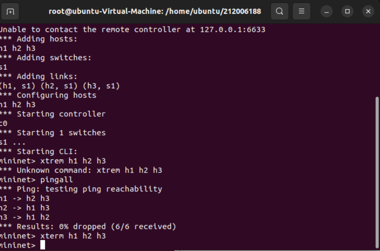The image size is (380, 251).
Task: Click the 'h1 -> h2 h3' ping result
Action: point(25,198)
